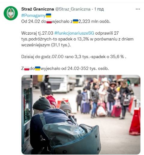Open the three-dot more options menu

pyautogui.click(x=138, y=9)
